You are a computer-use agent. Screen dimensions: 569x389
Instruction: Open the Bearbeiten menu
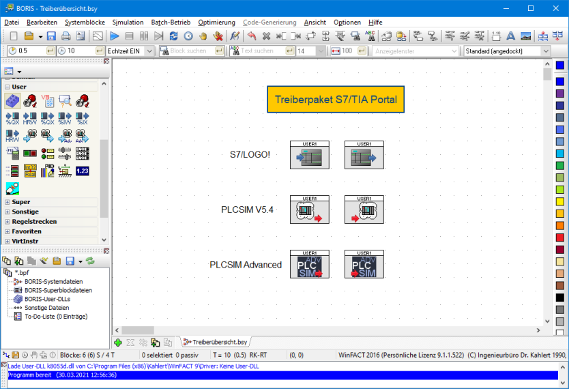click(x=42, y=23)
